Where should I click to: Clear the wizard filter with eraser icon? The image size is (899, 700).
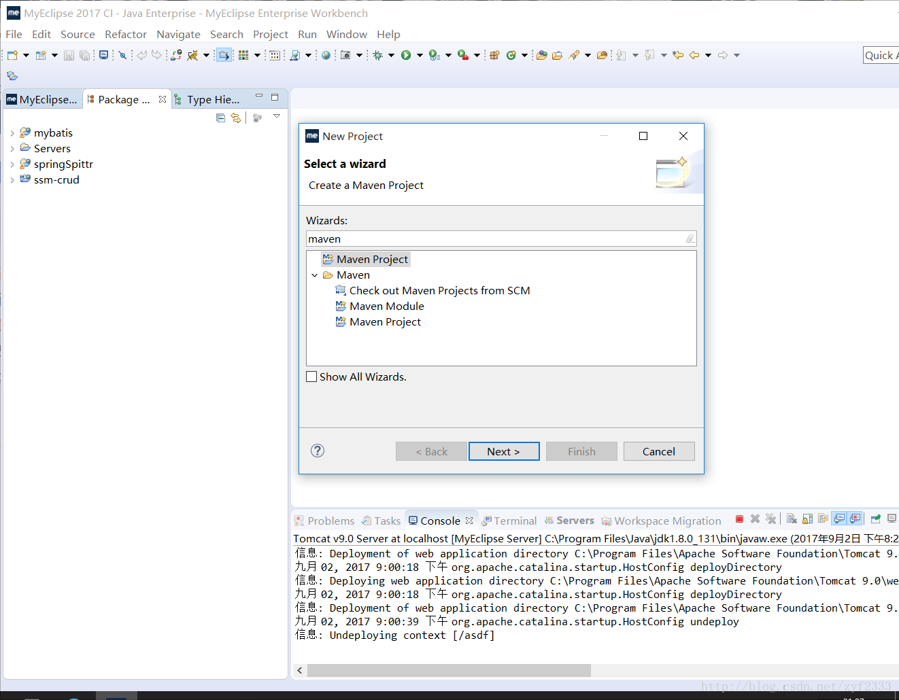[690, 239]
